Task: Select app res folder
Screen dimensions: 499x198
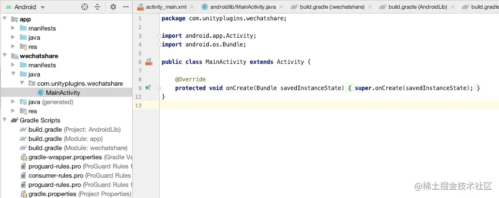Action: 32,47
